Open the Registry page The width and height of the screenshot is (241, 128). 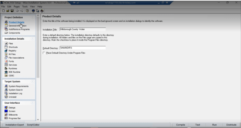pos(12,50)
